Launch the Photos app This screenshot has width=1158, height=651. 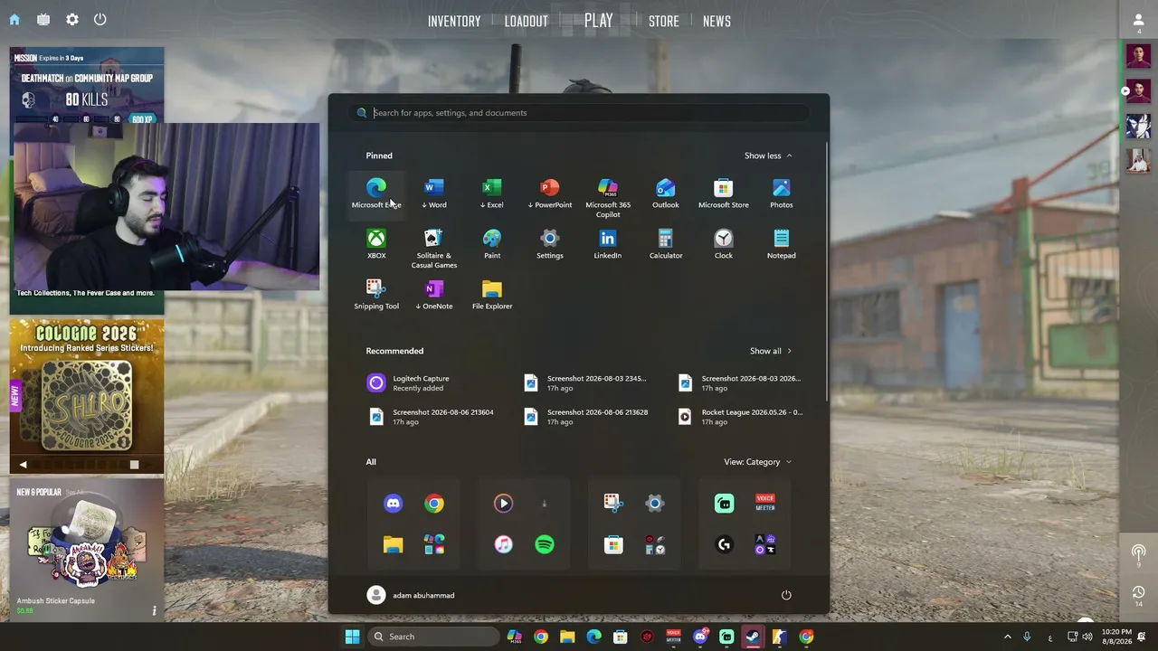click(x=782, y=193)
